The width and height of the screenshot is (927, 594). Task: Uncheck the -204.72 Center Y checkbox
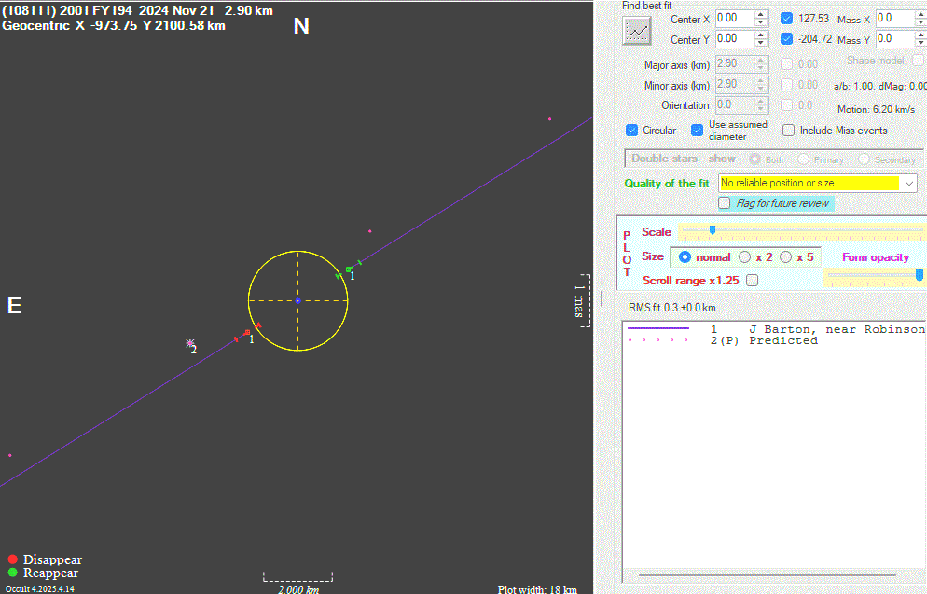tap(786, 39)
